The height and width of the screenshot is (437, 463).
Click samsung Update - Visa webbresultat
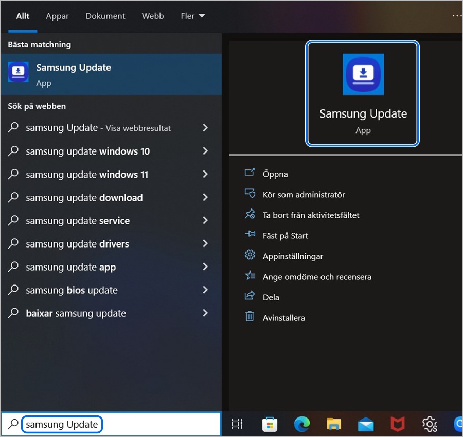click(98, 128)
